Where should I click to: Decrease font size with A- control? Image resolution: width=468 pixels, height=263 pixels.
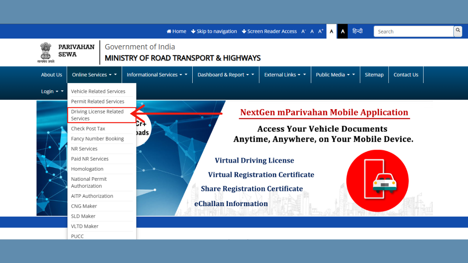(x=303, y=31)
